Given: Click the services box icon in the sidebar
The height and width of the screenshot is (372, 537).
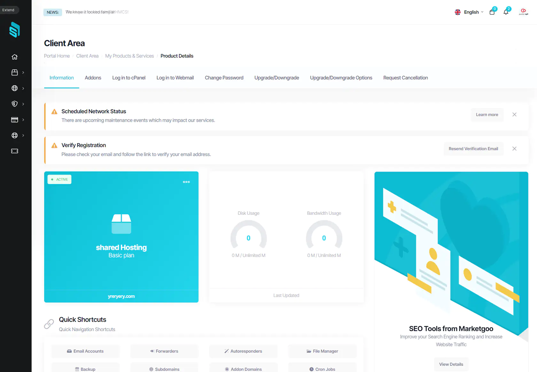Looking at the screenshot, I should pyautogui.click(x=14, y=73).
